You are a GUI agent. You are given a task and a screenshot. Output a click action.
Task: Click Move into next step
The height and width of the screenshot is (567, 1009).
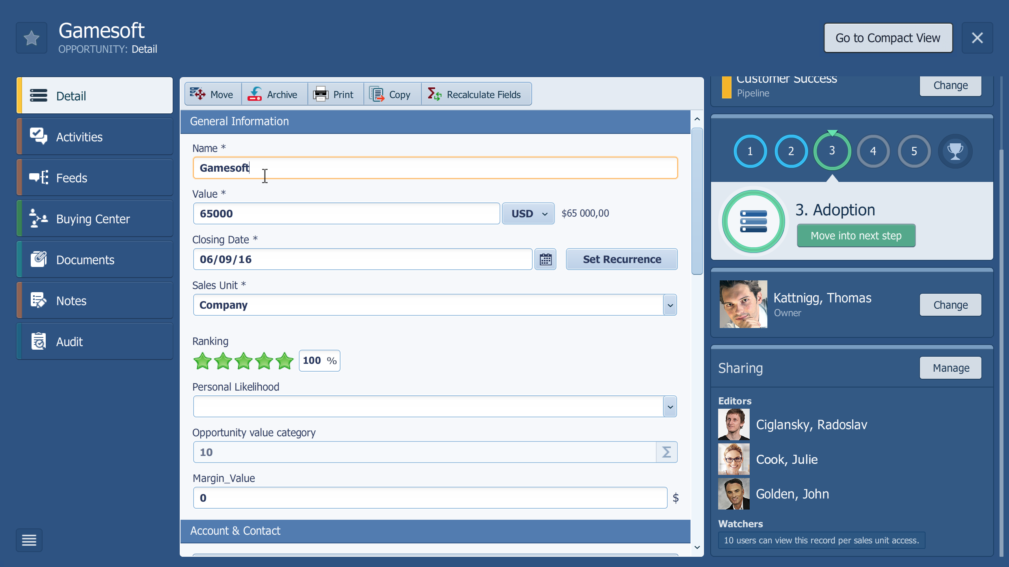click(x=856, y=235)
